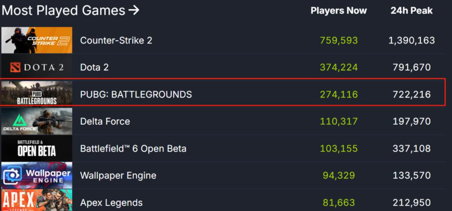Open the Wallpaper Engine icon thumbnail
The width and height of the screenshot is (452, 211).
37,175
